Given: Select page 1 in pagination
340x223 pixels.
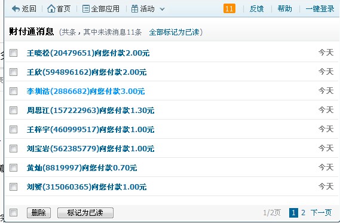Looking at the screenshot, I should pyautogui.click(x=293, y=213).
